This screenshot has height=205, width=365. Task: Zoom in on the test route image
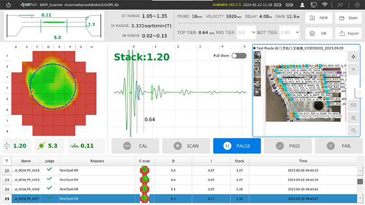[354, 118]
